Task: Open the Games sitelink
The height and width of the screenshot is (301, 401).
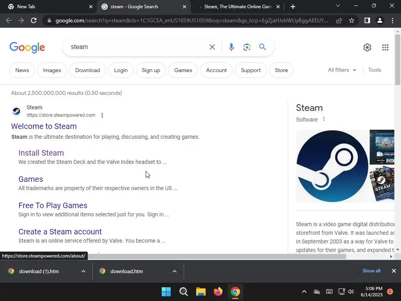Action: click(31, 179)
